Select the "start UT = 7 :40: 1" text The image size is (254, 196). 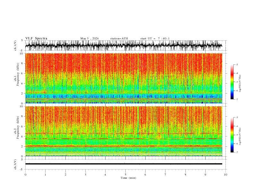point(155,38)
